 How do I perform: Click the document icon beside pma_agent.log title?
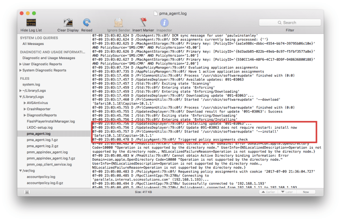coord(156,13)
